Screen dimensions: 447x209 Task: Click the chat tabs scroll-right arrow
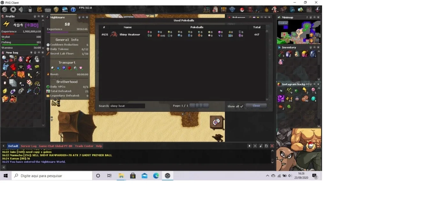click(249, 146)
